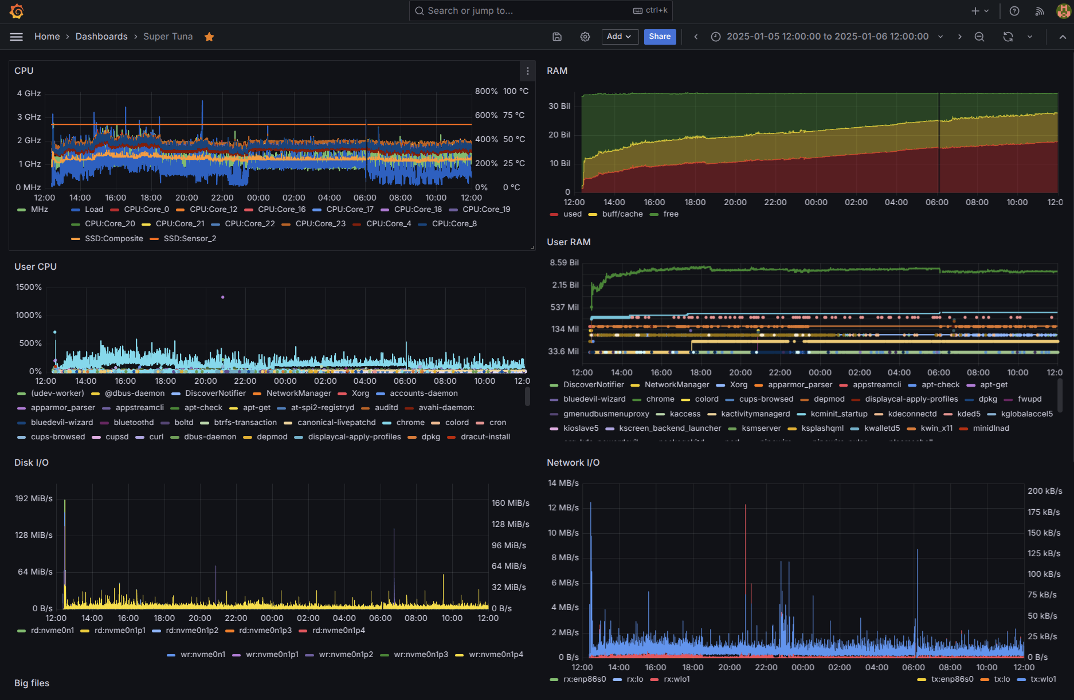Click the refresh dashboard icon
Image resolution: width=1074 pixels, height=700 pixels.
[1008, 37]
